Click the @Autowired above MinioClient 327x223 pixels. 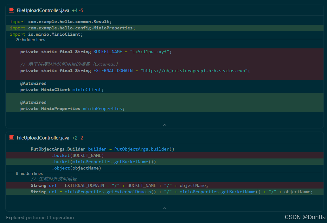coord(33,83)
